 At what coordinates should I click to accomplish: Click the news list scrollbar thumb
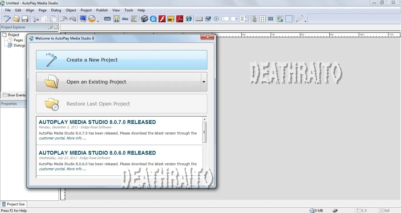point(205,132)
